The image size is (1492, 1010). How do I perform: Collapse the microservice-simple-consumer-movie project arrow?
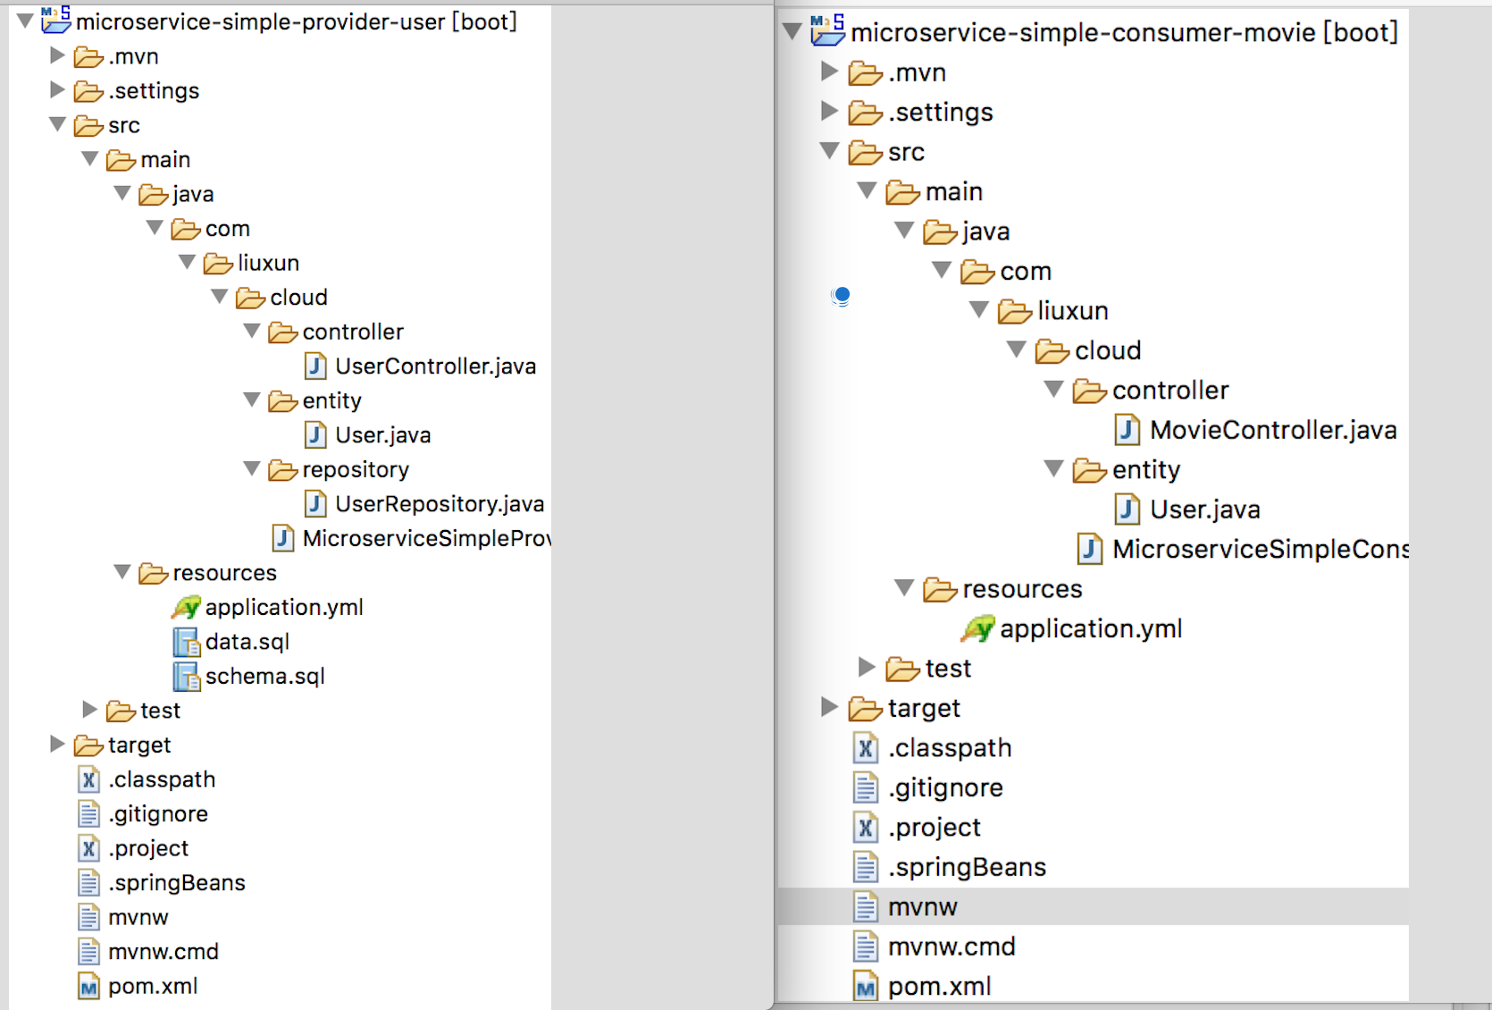[792, 32]
